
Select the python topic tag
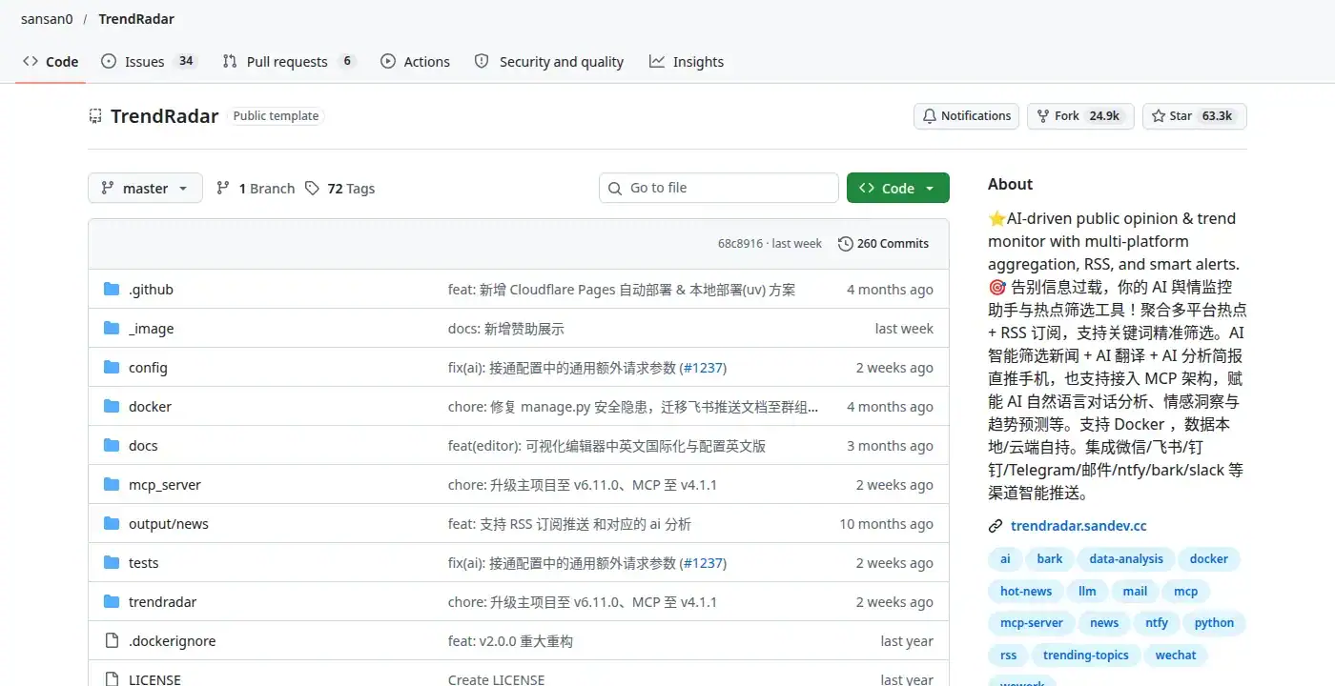click(1214, 623)
